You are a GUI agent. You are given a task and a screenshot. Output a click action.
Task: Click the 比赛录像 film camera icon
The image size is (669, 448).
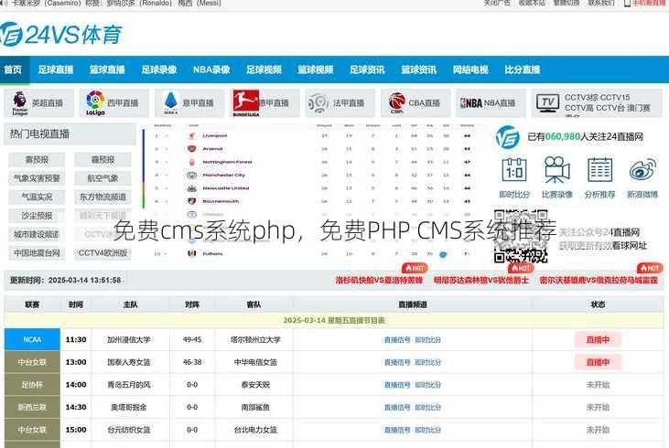[556, 170]
